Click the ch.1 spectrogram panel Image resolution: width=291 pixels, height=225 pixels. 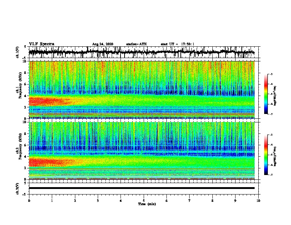point(141,90)
